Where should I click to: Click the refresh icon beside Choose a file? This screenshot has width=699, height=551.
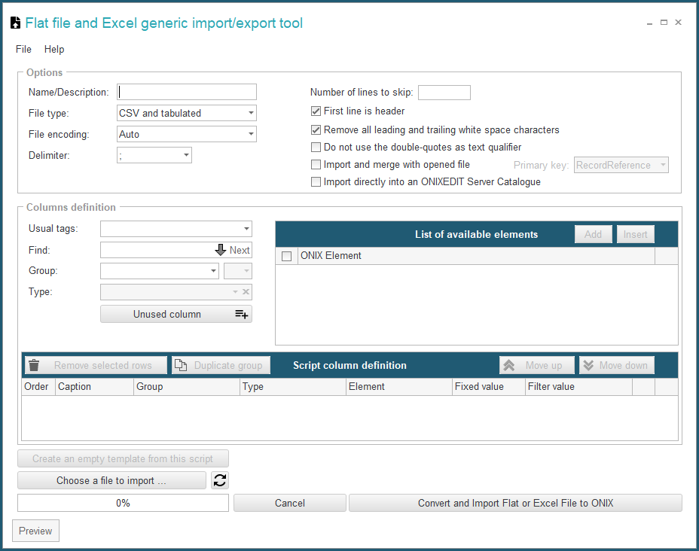pyautogui.click(x=220, y=480)
